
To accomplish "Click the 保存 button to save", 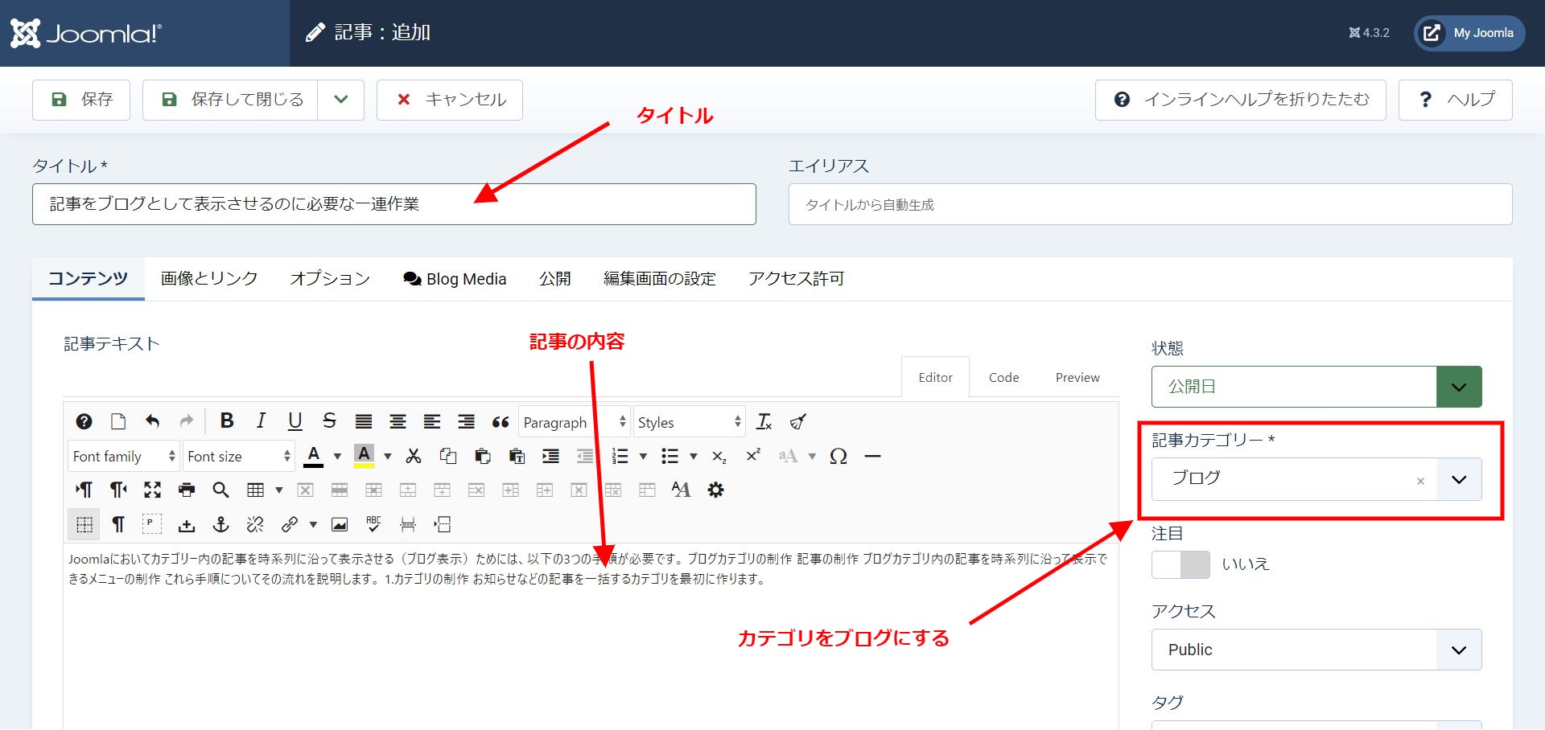I will [x=80, y=100].
